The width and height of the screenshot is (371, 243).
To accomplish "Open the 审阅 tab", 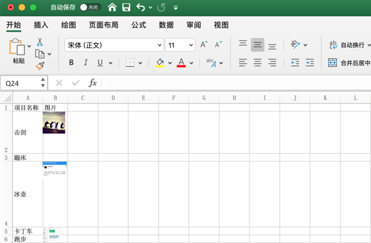I will [194, 25].
